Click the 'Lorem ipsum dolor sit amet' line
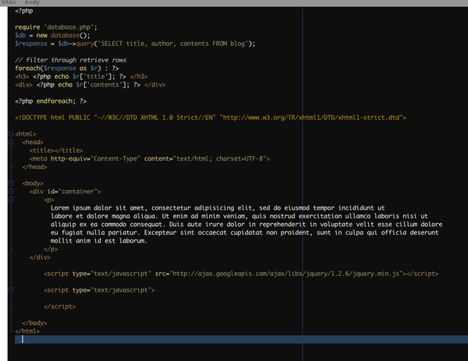468x361 pixels. pyautogui.click(x=218, y=207)
